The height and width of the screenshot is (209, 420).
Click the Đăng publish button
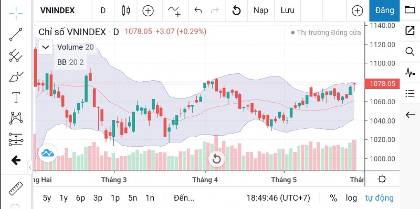(x=384, y=10)
